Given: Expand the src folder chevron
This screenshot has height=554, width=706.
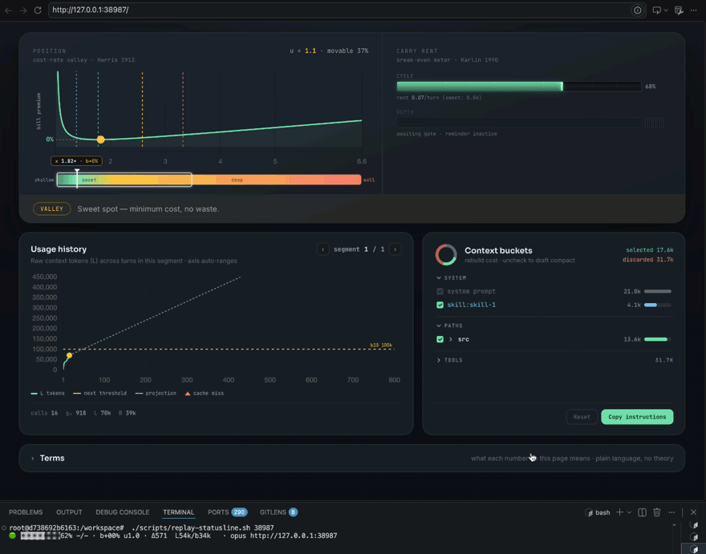Looking at the screenshot, I should [x=451, y=339].
